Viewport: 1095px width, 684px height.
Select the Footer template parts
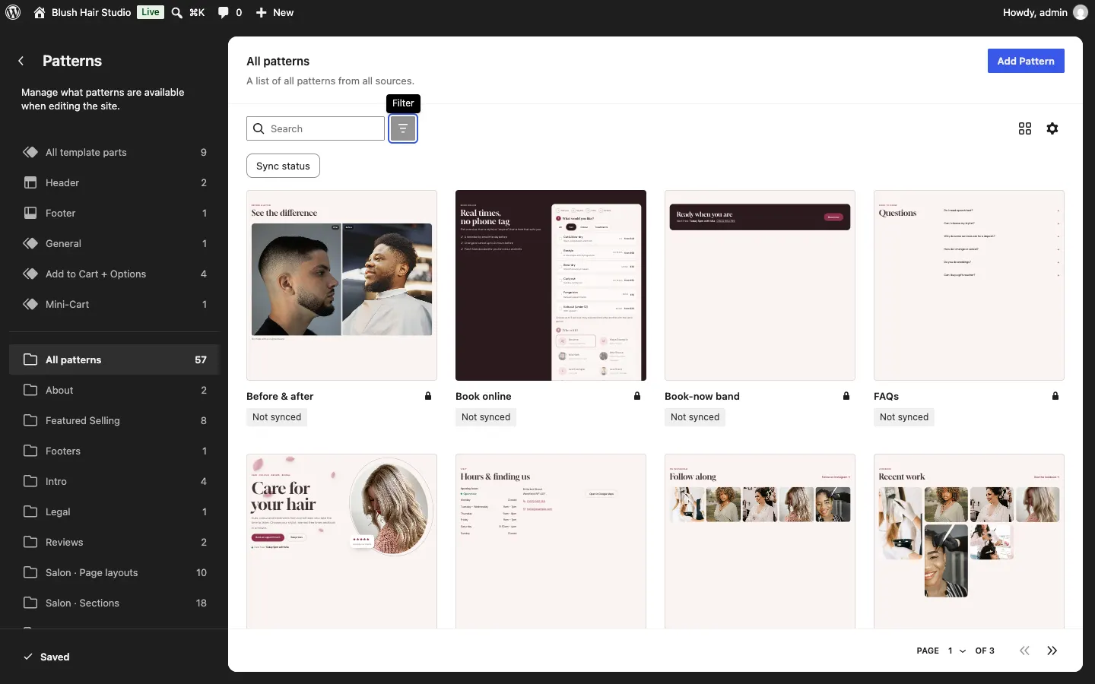point(114,213)
